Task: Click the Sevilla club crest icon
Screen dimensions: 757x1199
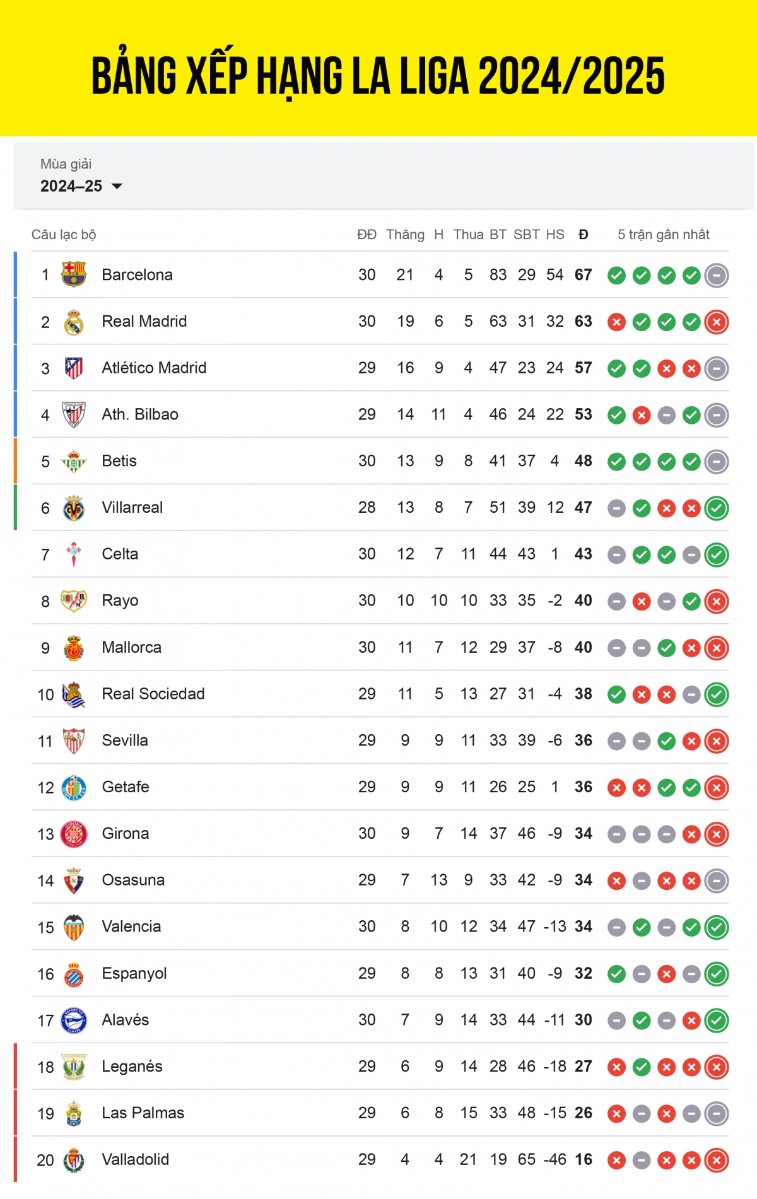Action: coord(74,740)
